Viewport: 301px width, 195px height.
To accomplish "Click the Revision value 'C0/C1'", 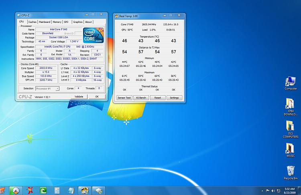I will [98, 55].
